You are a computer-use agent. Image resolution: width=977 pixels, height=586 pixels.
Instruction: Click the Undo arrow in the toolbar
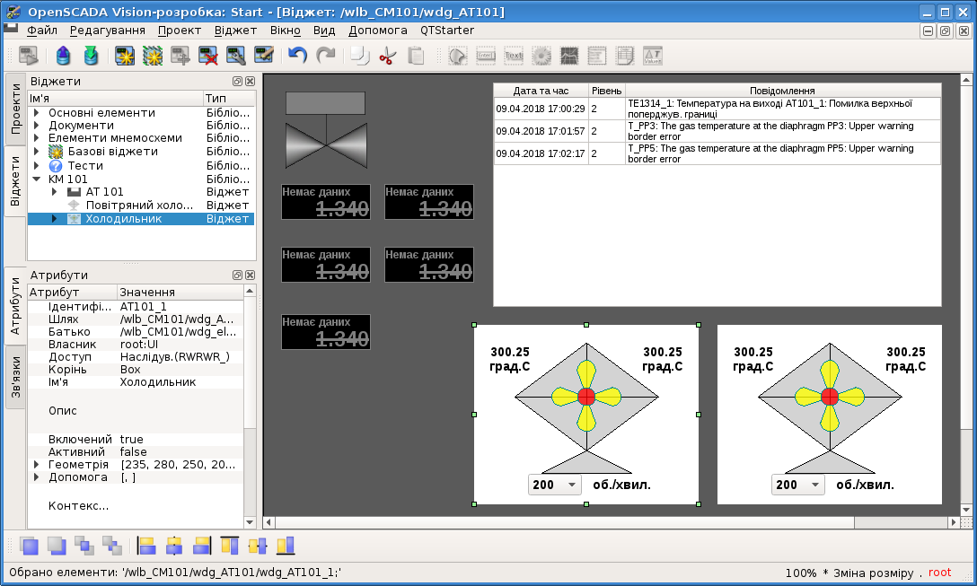[297, 56]
